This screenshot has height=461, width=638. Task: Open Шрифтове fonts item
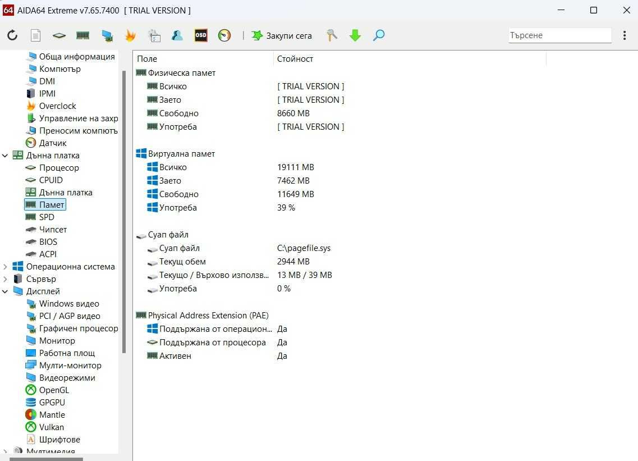pyautogui.click(x=53, y=440)
